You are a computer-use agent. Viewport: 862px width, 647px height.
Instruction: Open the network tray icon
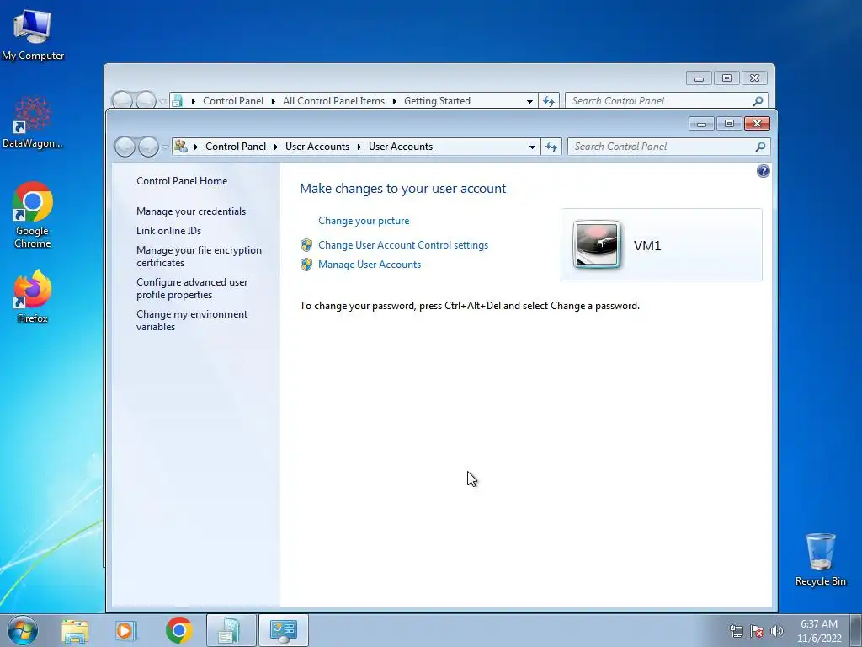(736, 631)
